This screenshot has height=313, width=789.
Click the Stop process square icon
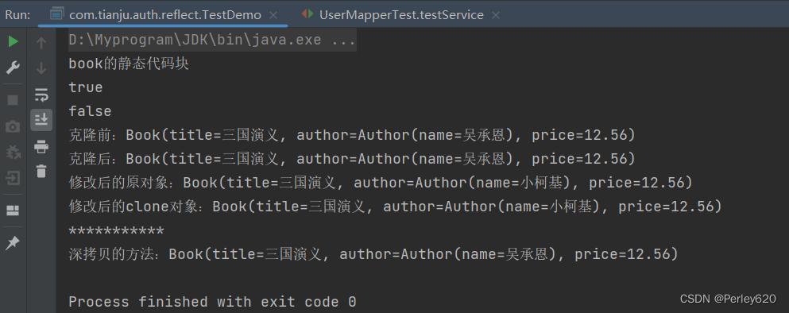pos(13,100)
